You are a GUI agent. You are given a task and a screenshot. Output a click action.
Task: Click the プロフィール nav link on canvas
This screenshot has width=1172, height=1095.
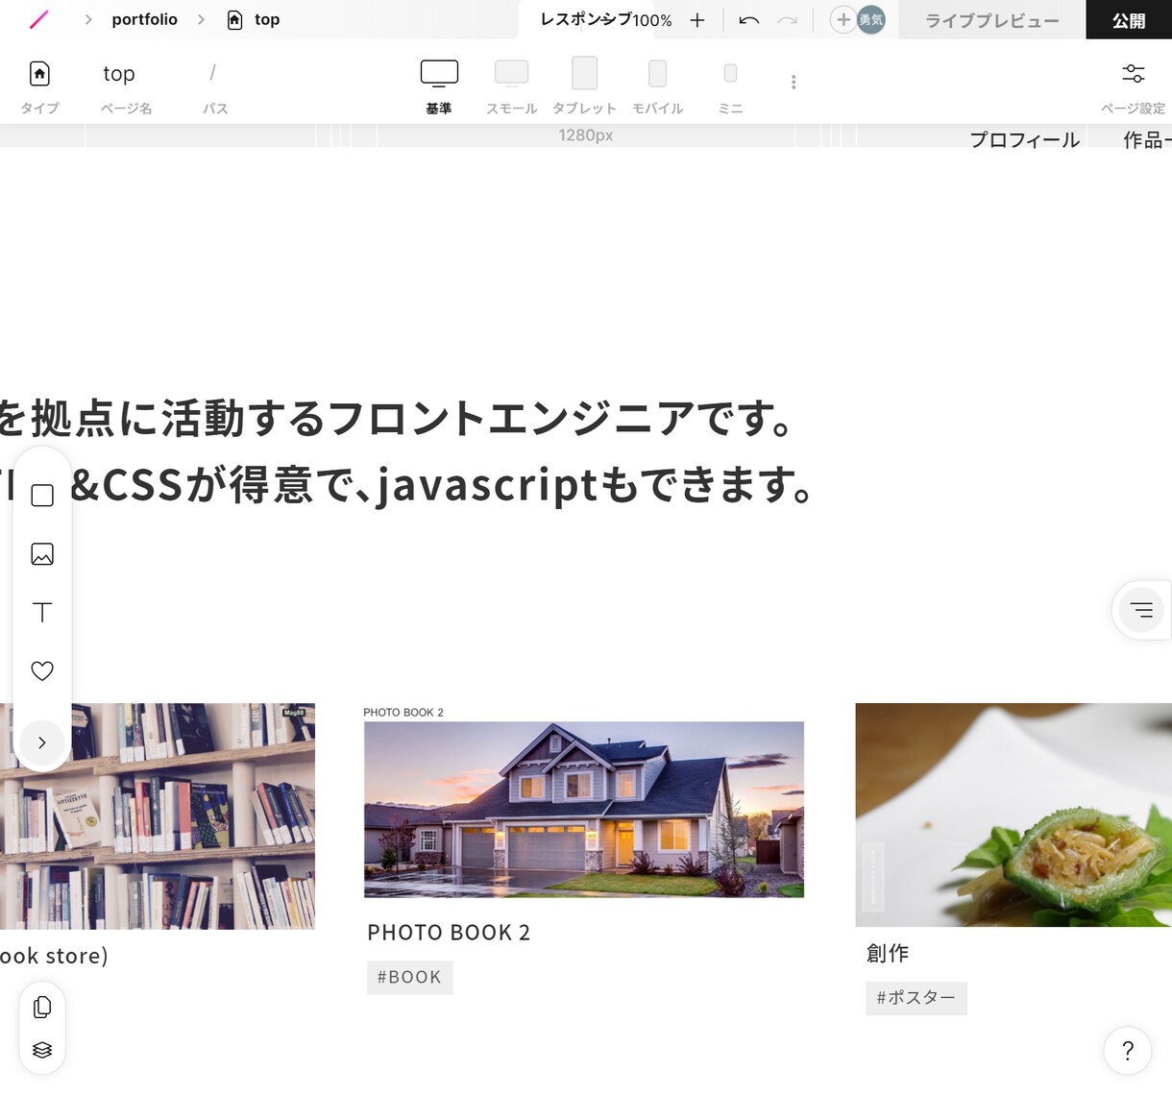point(1025,140)
